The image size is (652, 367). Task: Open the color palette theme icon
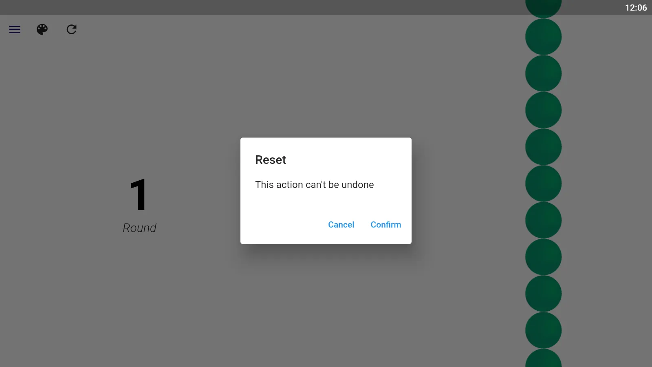(42, 29)
